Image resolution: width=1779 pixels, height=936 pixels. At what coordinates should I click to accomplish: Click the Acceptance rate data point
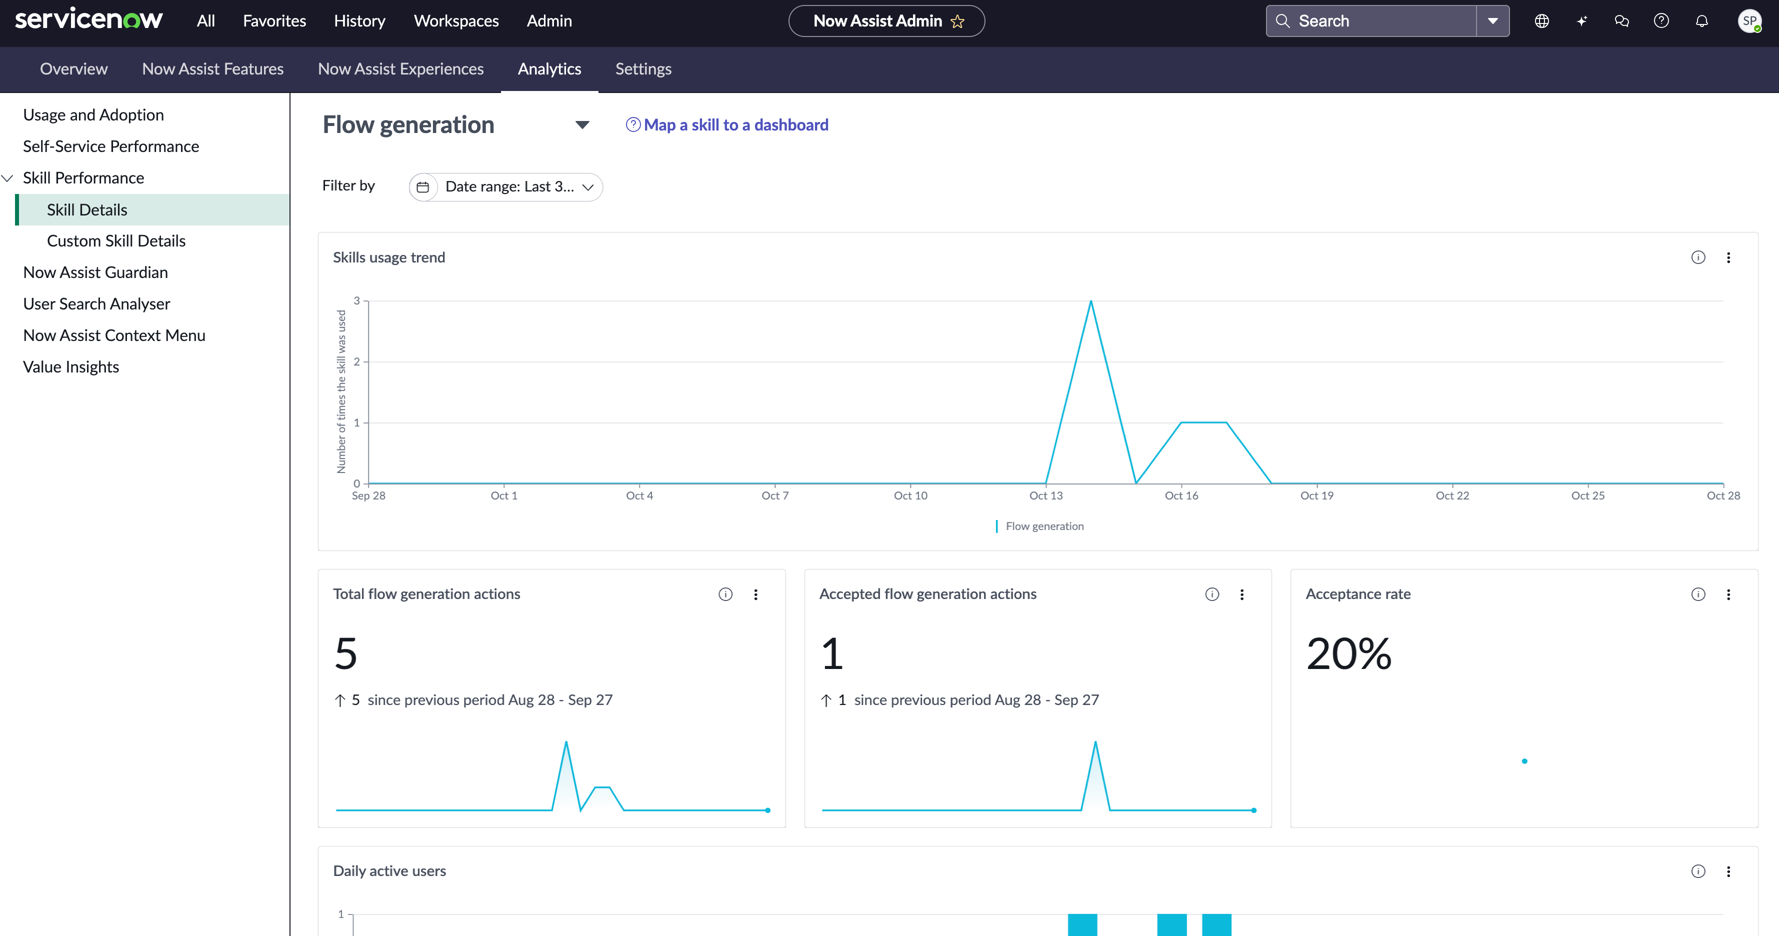tap(1524, 761)
